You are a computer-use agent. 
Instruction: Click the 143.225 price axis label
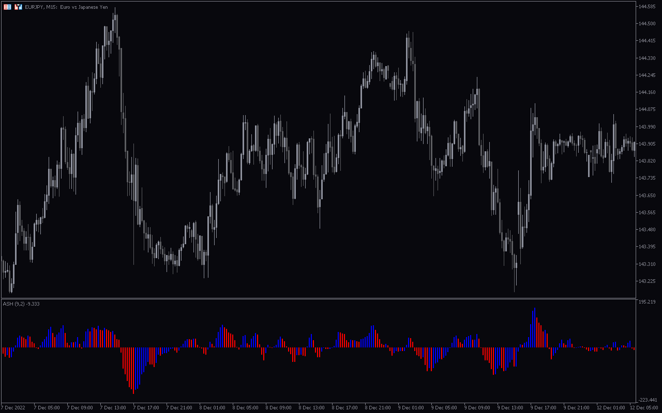click(x=648, y=281)
